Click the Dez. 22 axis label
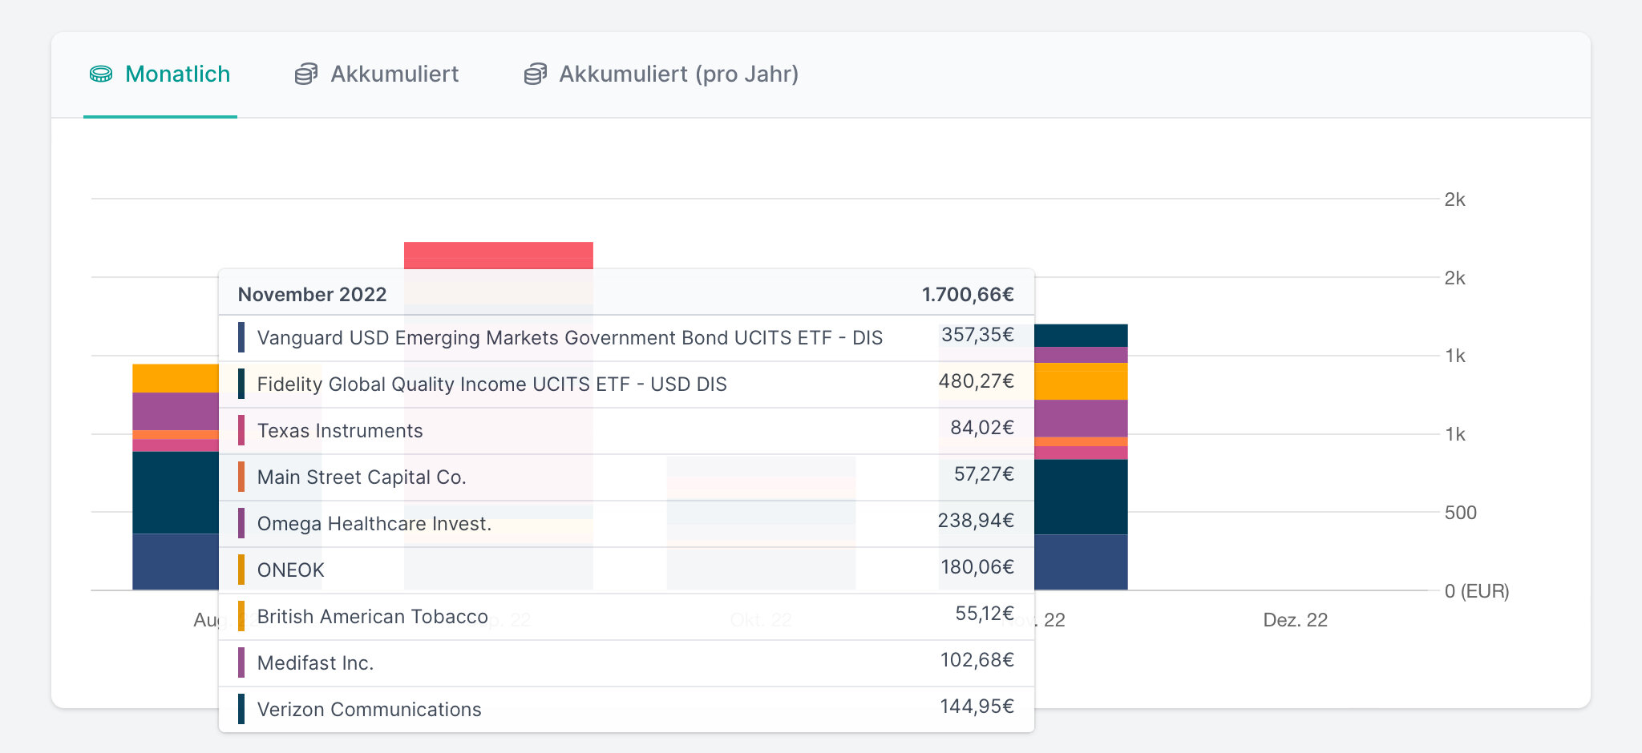 pos(1295,620)
